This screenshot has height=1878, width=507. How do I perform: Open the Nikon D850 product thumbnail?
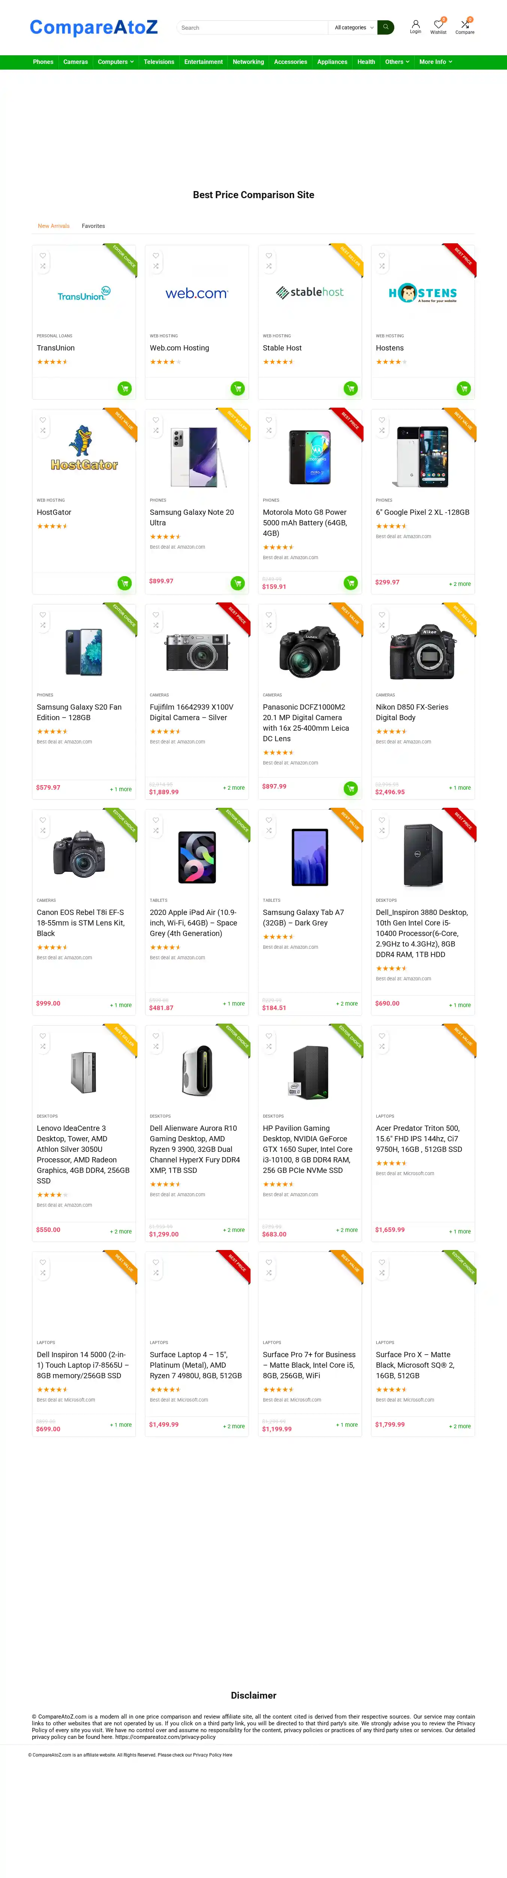(422, 652)
